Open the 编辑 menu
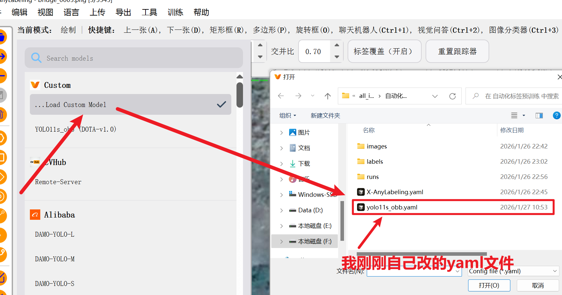This screenshot has width=562, height=295. pyautogui.click(x=19, y=12)
